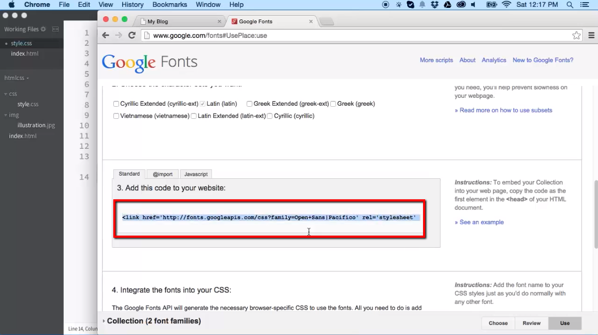Collapse the css folder in sidebar
Screen dimensions: 598x335
(6, 94)
